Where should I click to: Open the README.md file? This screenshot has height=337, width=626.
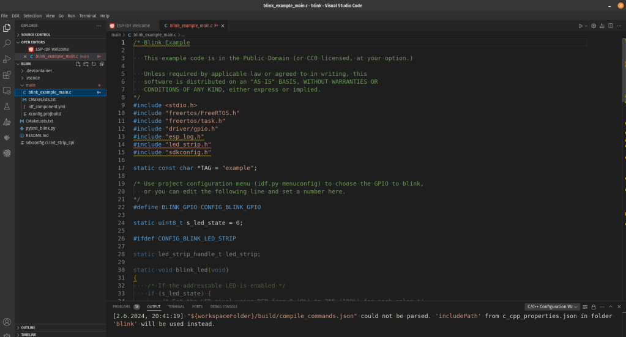point(37,135)
